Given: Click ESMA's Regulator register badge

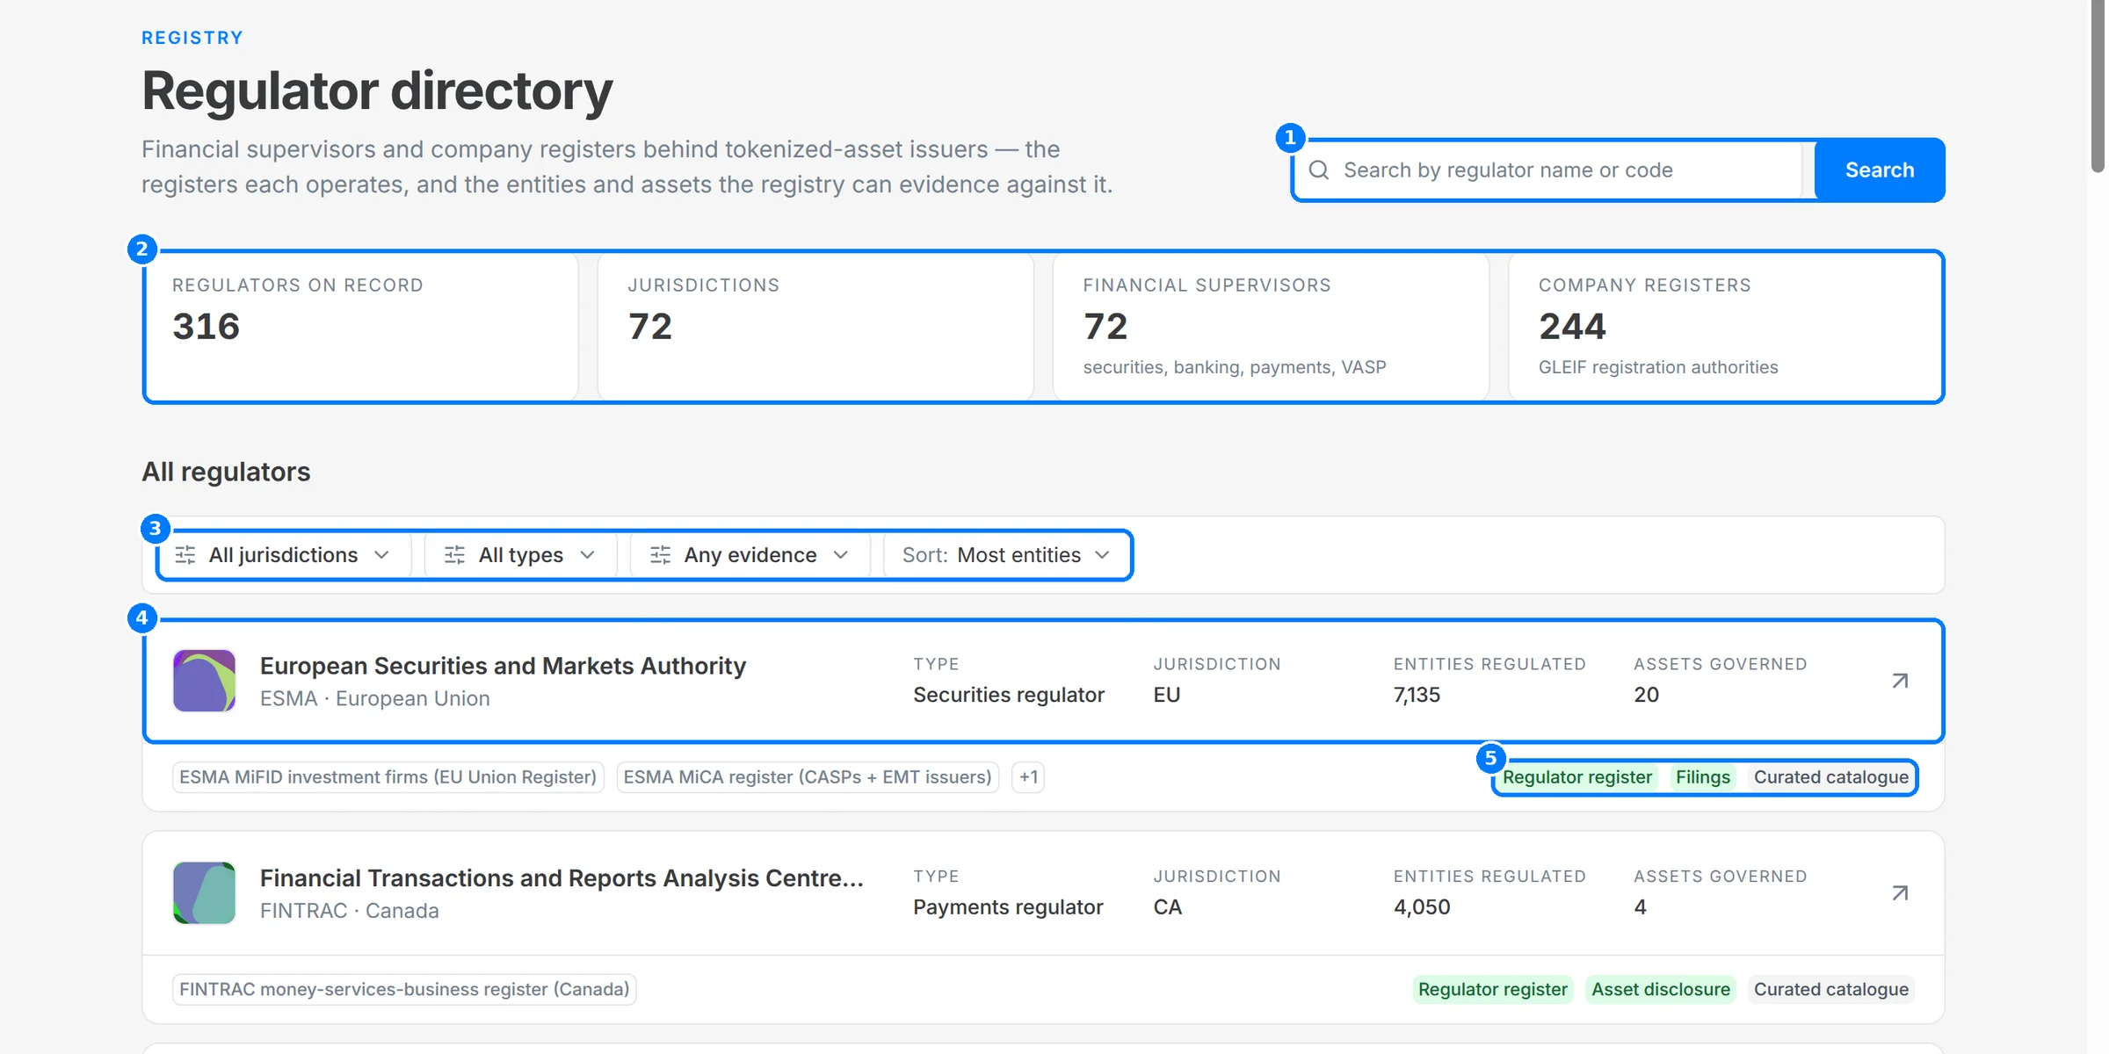Looking at the screenshot, I should tap(1577, 777).
